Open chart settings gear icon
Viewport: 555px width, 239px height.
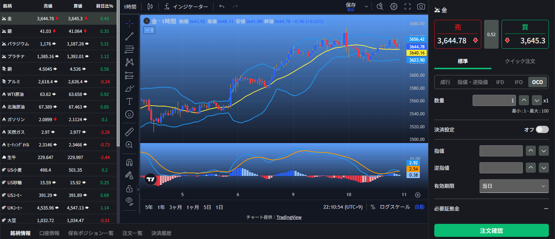394,6
